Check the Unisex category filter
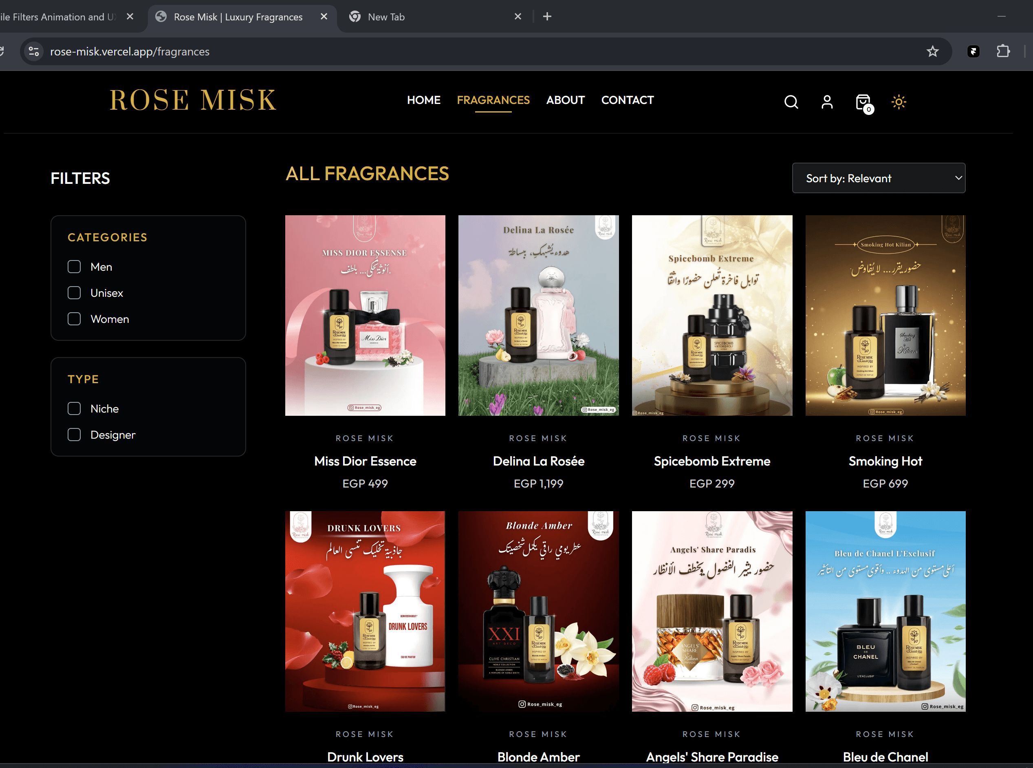Image resolution: width=1033 pixels, height=768 pixels. 74,293
